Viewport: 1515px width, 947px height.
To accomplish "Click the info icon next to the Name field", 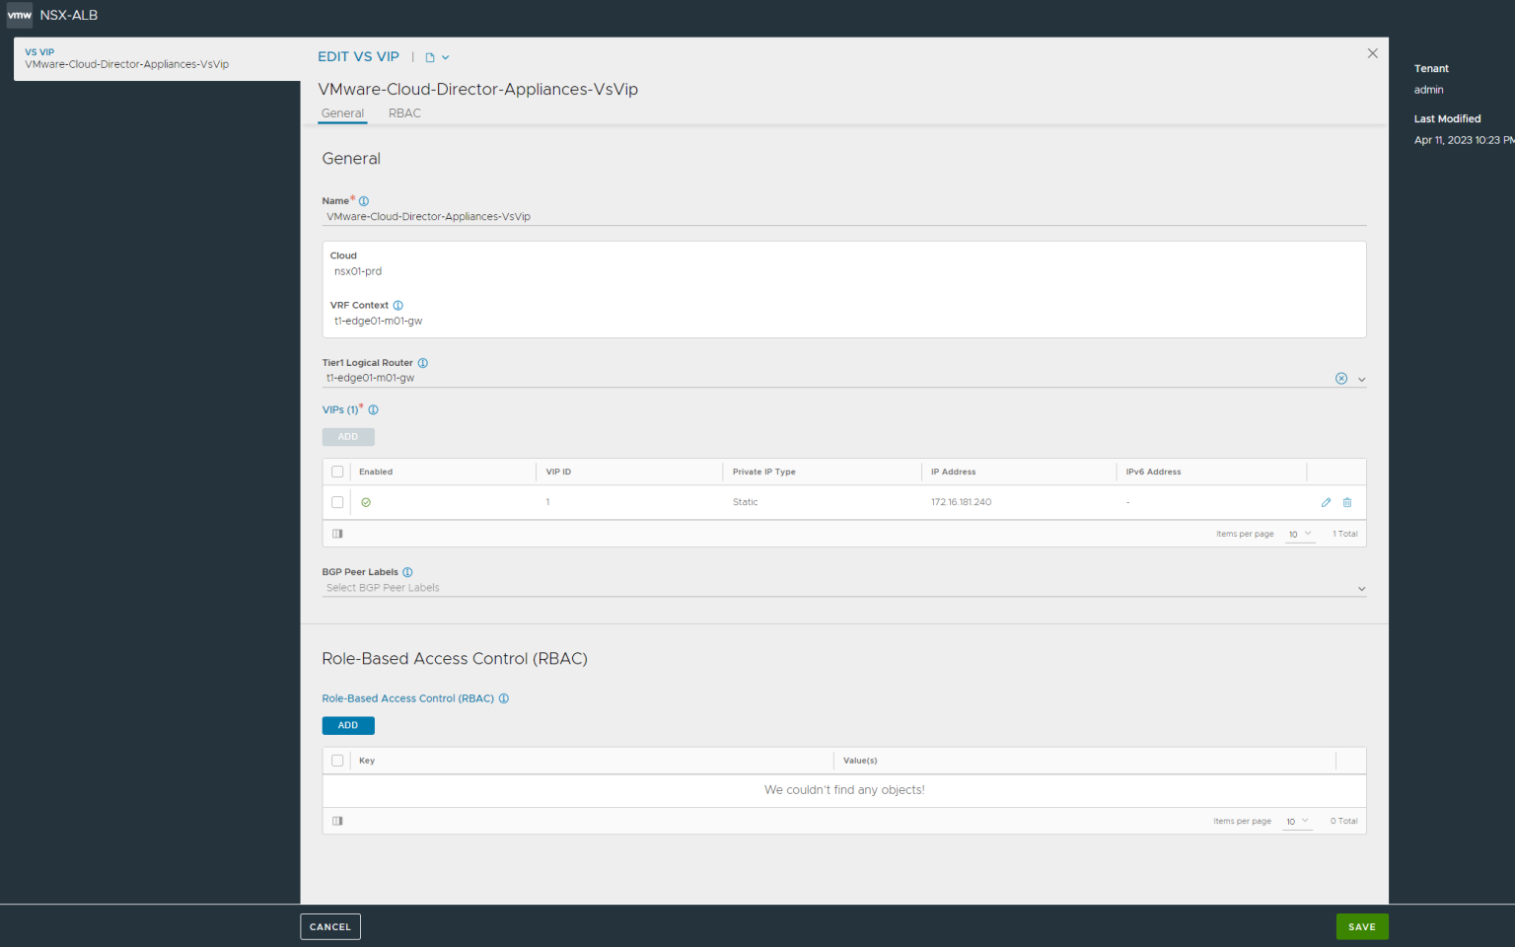I will (363, 200).
